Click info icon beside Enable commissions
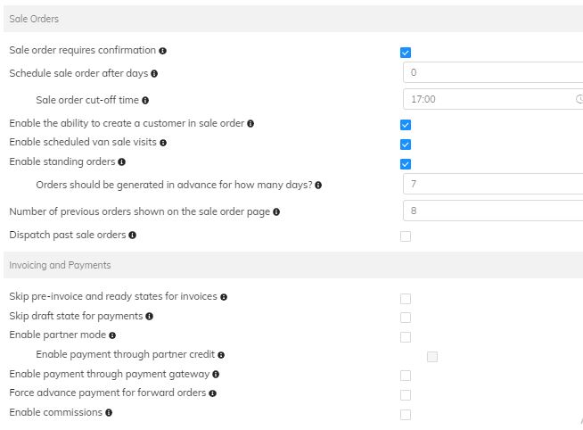This screenshot has height=430, width=583. (x=109, y=413)
